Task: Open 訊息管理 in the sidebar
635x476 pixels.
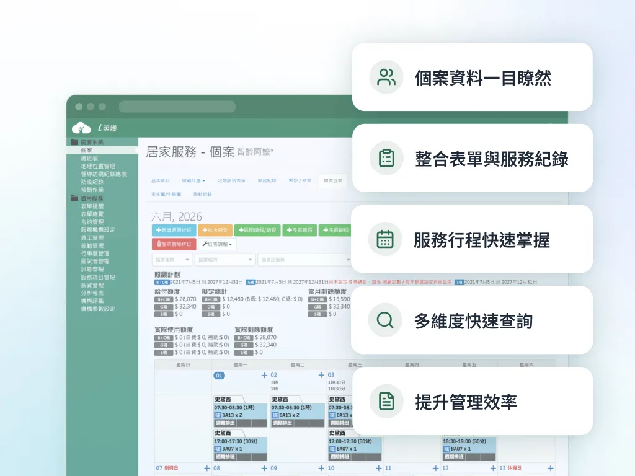Action: (92, 269)
